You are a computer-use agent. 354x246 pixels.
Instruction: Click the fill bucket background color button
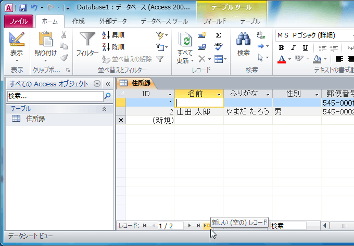[x=317, y=59]
